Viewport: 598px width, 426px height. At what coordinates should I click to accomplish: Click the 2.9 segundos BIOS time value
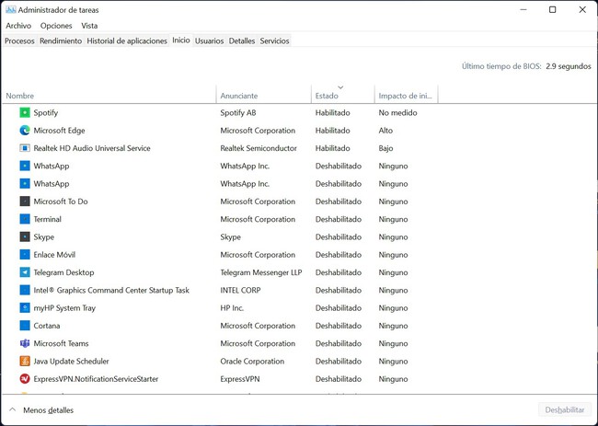(x=569, y=66)
